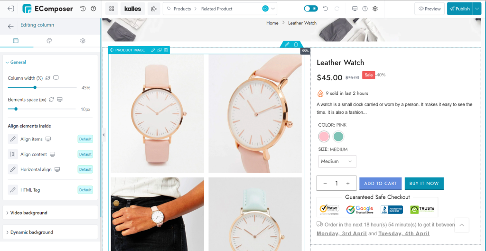The height and width of the screenshot is (251, 486).
Task: Toggle the dark mode switch
Action: [310, 9]
